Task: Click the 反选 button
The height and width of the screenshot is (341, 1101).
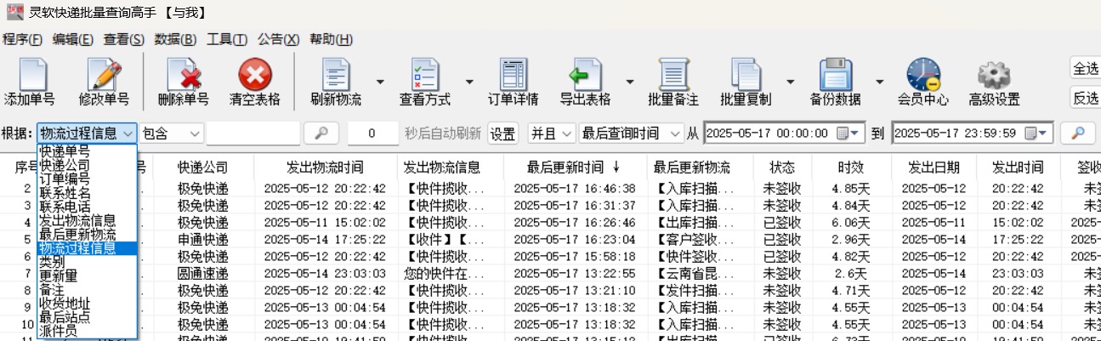Action: pyautogui.click(x=1085, y=98)
